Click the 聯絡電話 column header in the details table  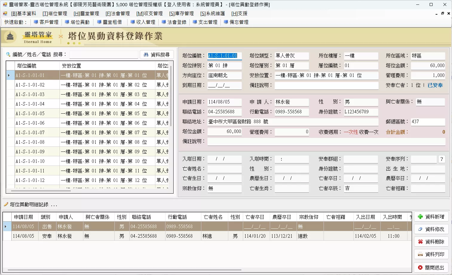click(x=147, y=217)
